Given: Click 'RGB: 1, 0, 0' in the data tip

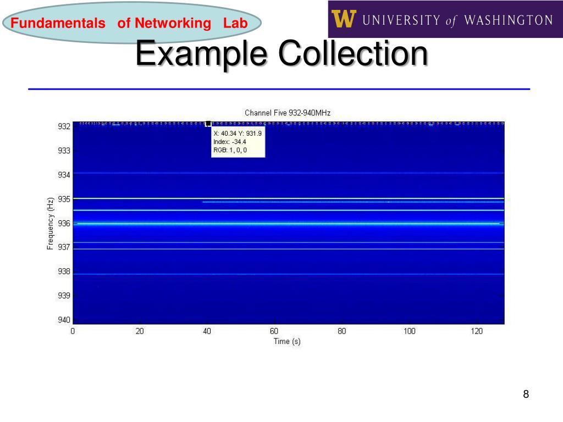Looking at the screenshot, I should pos(230,150).
